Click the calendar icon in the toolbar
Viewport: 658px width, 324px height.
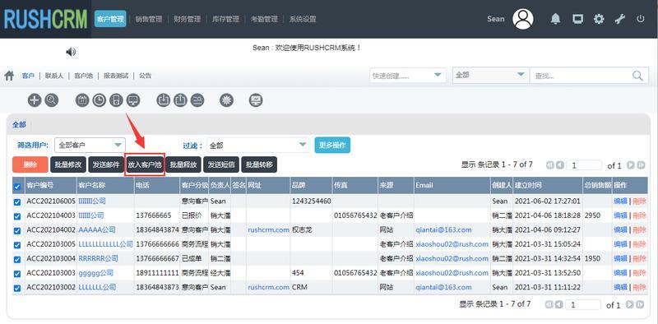pos(82,100)
